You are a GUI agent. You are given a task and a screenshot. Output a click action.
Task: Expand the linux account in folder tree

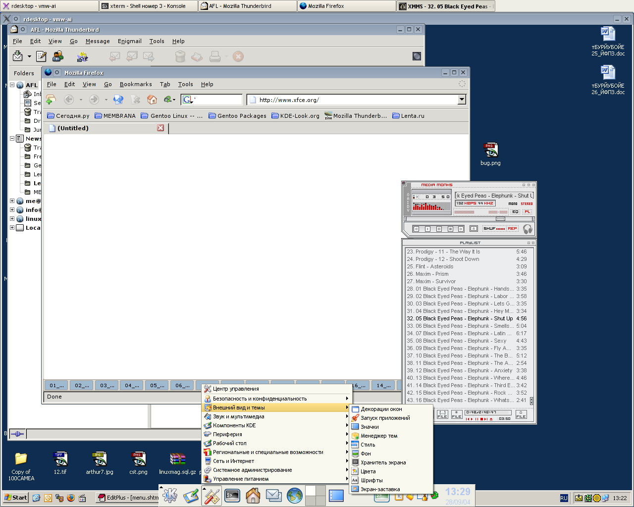tap(12, 219)
